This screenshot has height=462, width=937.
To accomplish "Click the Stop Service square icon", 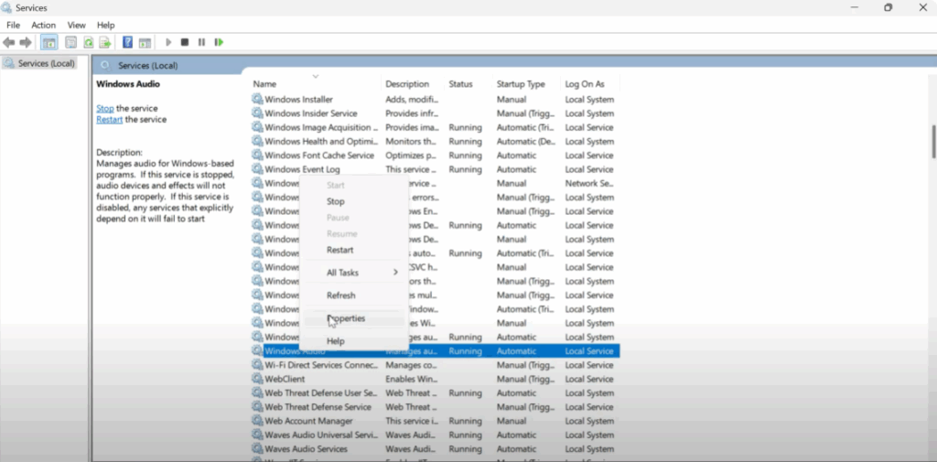I will click(x=185, y=42).
